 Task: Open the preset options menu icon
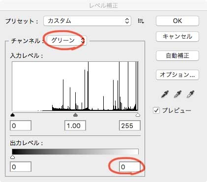(141, 21)
